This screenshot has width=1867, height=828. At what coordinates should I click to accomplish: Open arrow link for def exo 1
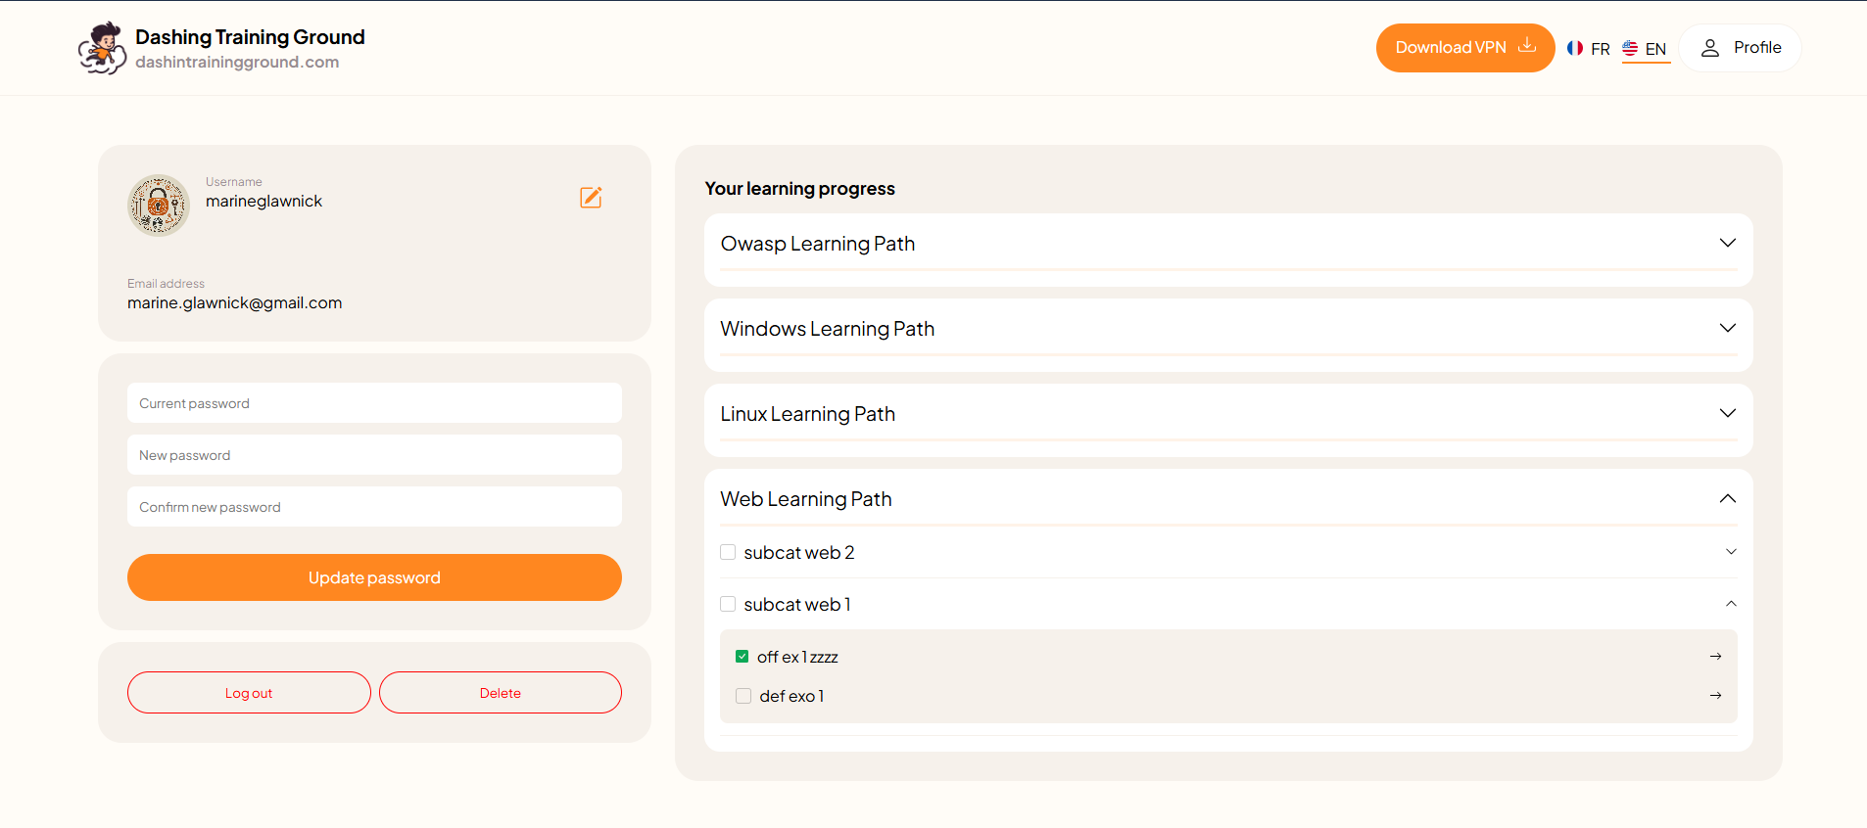coord(1715,696)
